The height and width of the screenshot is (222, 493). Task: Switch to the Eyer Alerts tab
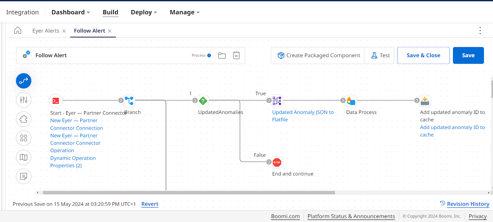coord(46,31)
